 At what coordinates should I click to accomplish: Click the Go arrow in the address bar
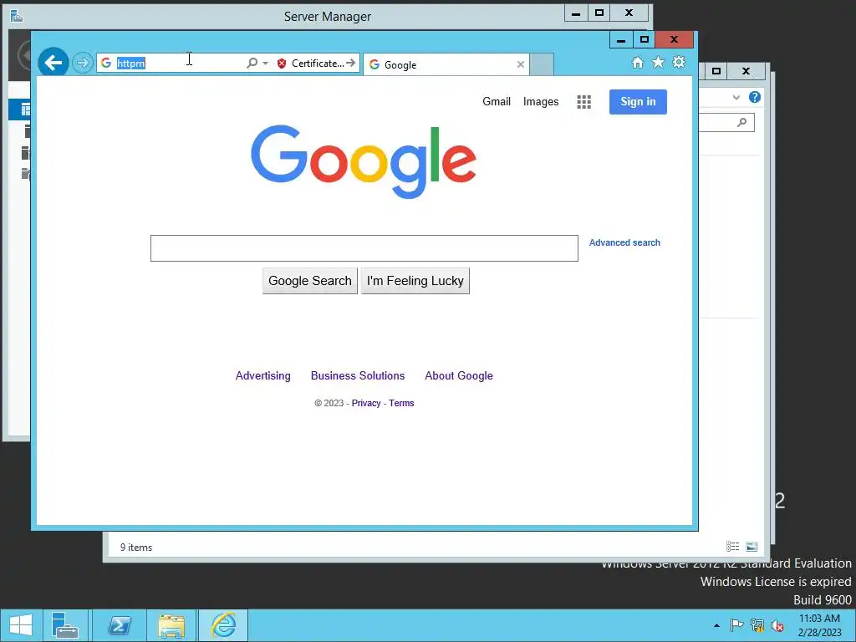(x=350, y=63)
